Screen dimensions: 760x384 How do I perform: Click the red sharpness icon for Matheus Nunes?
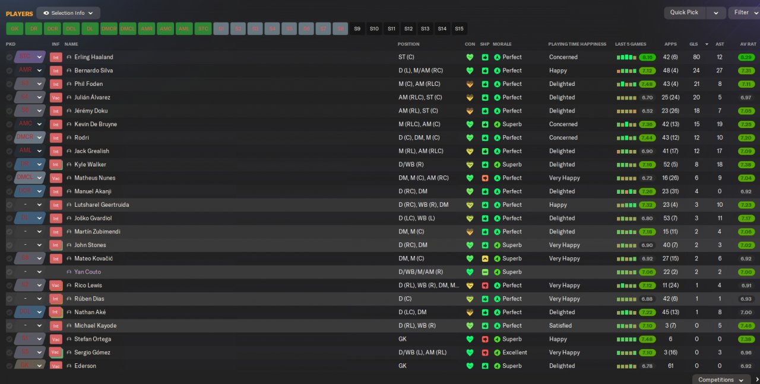pyautogui.click(x=484, y=178)
